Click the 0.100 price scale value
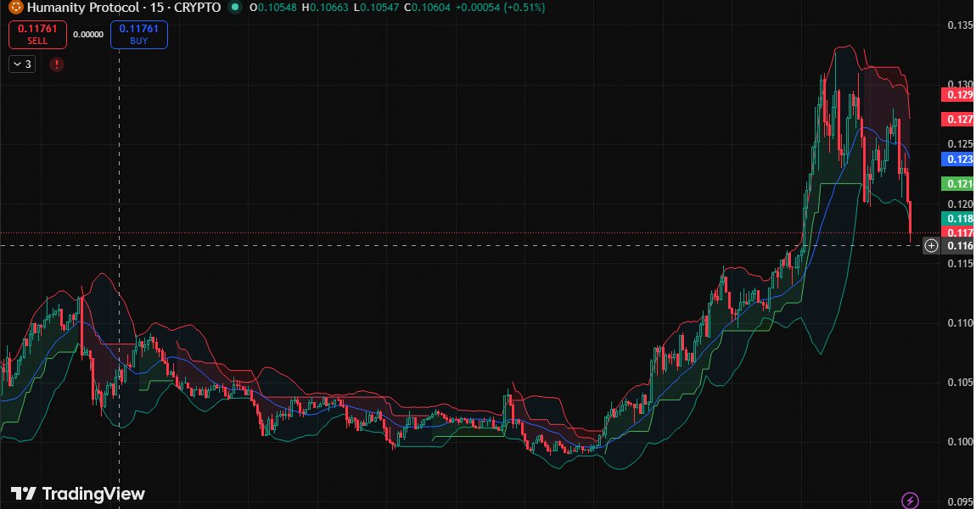Image resolution: width=976 pixels, height=509 pixels. 960,442
